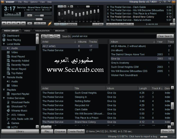Select Recently Added smart view
Image resolution: width=177 pixels, height=139 pixels.
point(20,61)
